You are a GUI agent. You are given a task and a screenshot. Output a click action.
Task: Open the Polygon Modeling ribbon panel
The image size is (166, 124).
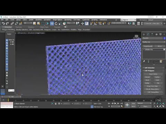[9, 30]
